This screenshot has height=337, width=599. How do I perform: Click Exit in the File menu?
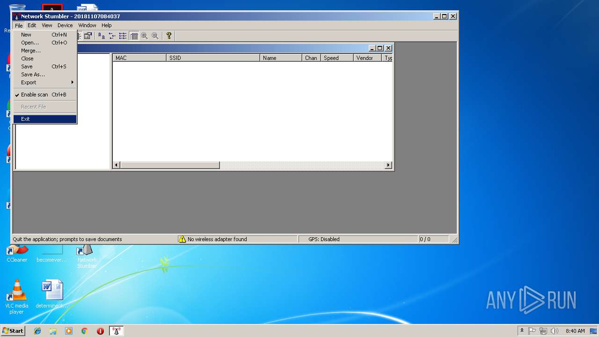pos(45,119)
